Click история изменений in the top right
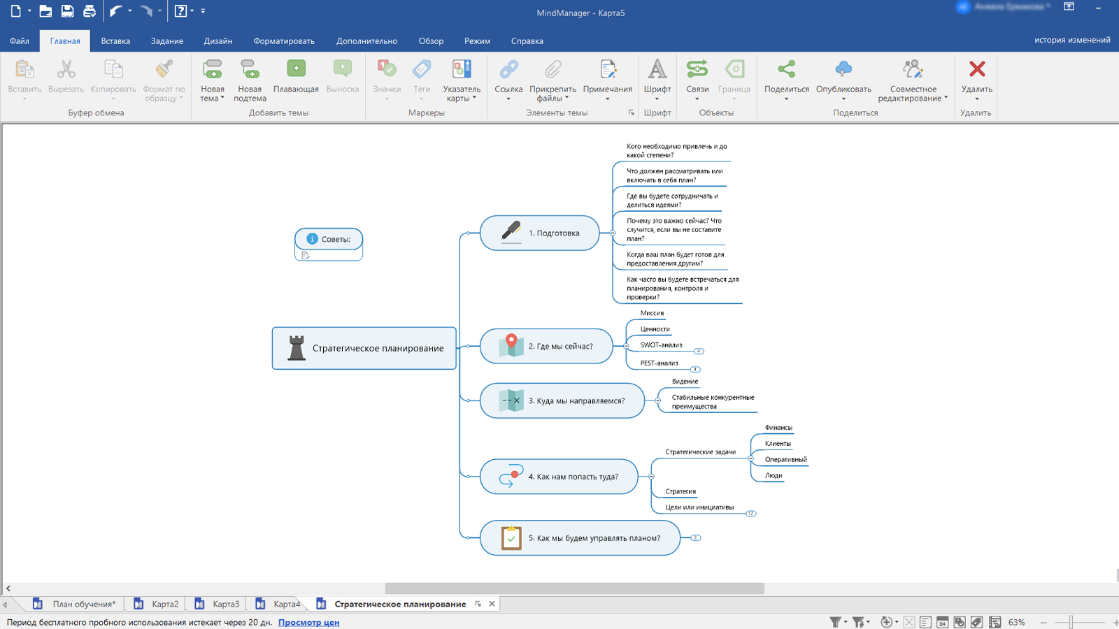The height and width of the screenshot is (629, 1119). coord(1072,40)
